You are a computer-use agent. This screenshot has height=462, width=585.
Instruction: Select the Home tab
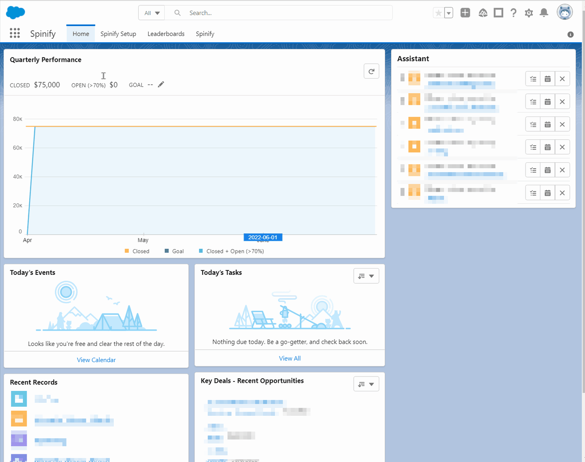[x=81, y=34]
